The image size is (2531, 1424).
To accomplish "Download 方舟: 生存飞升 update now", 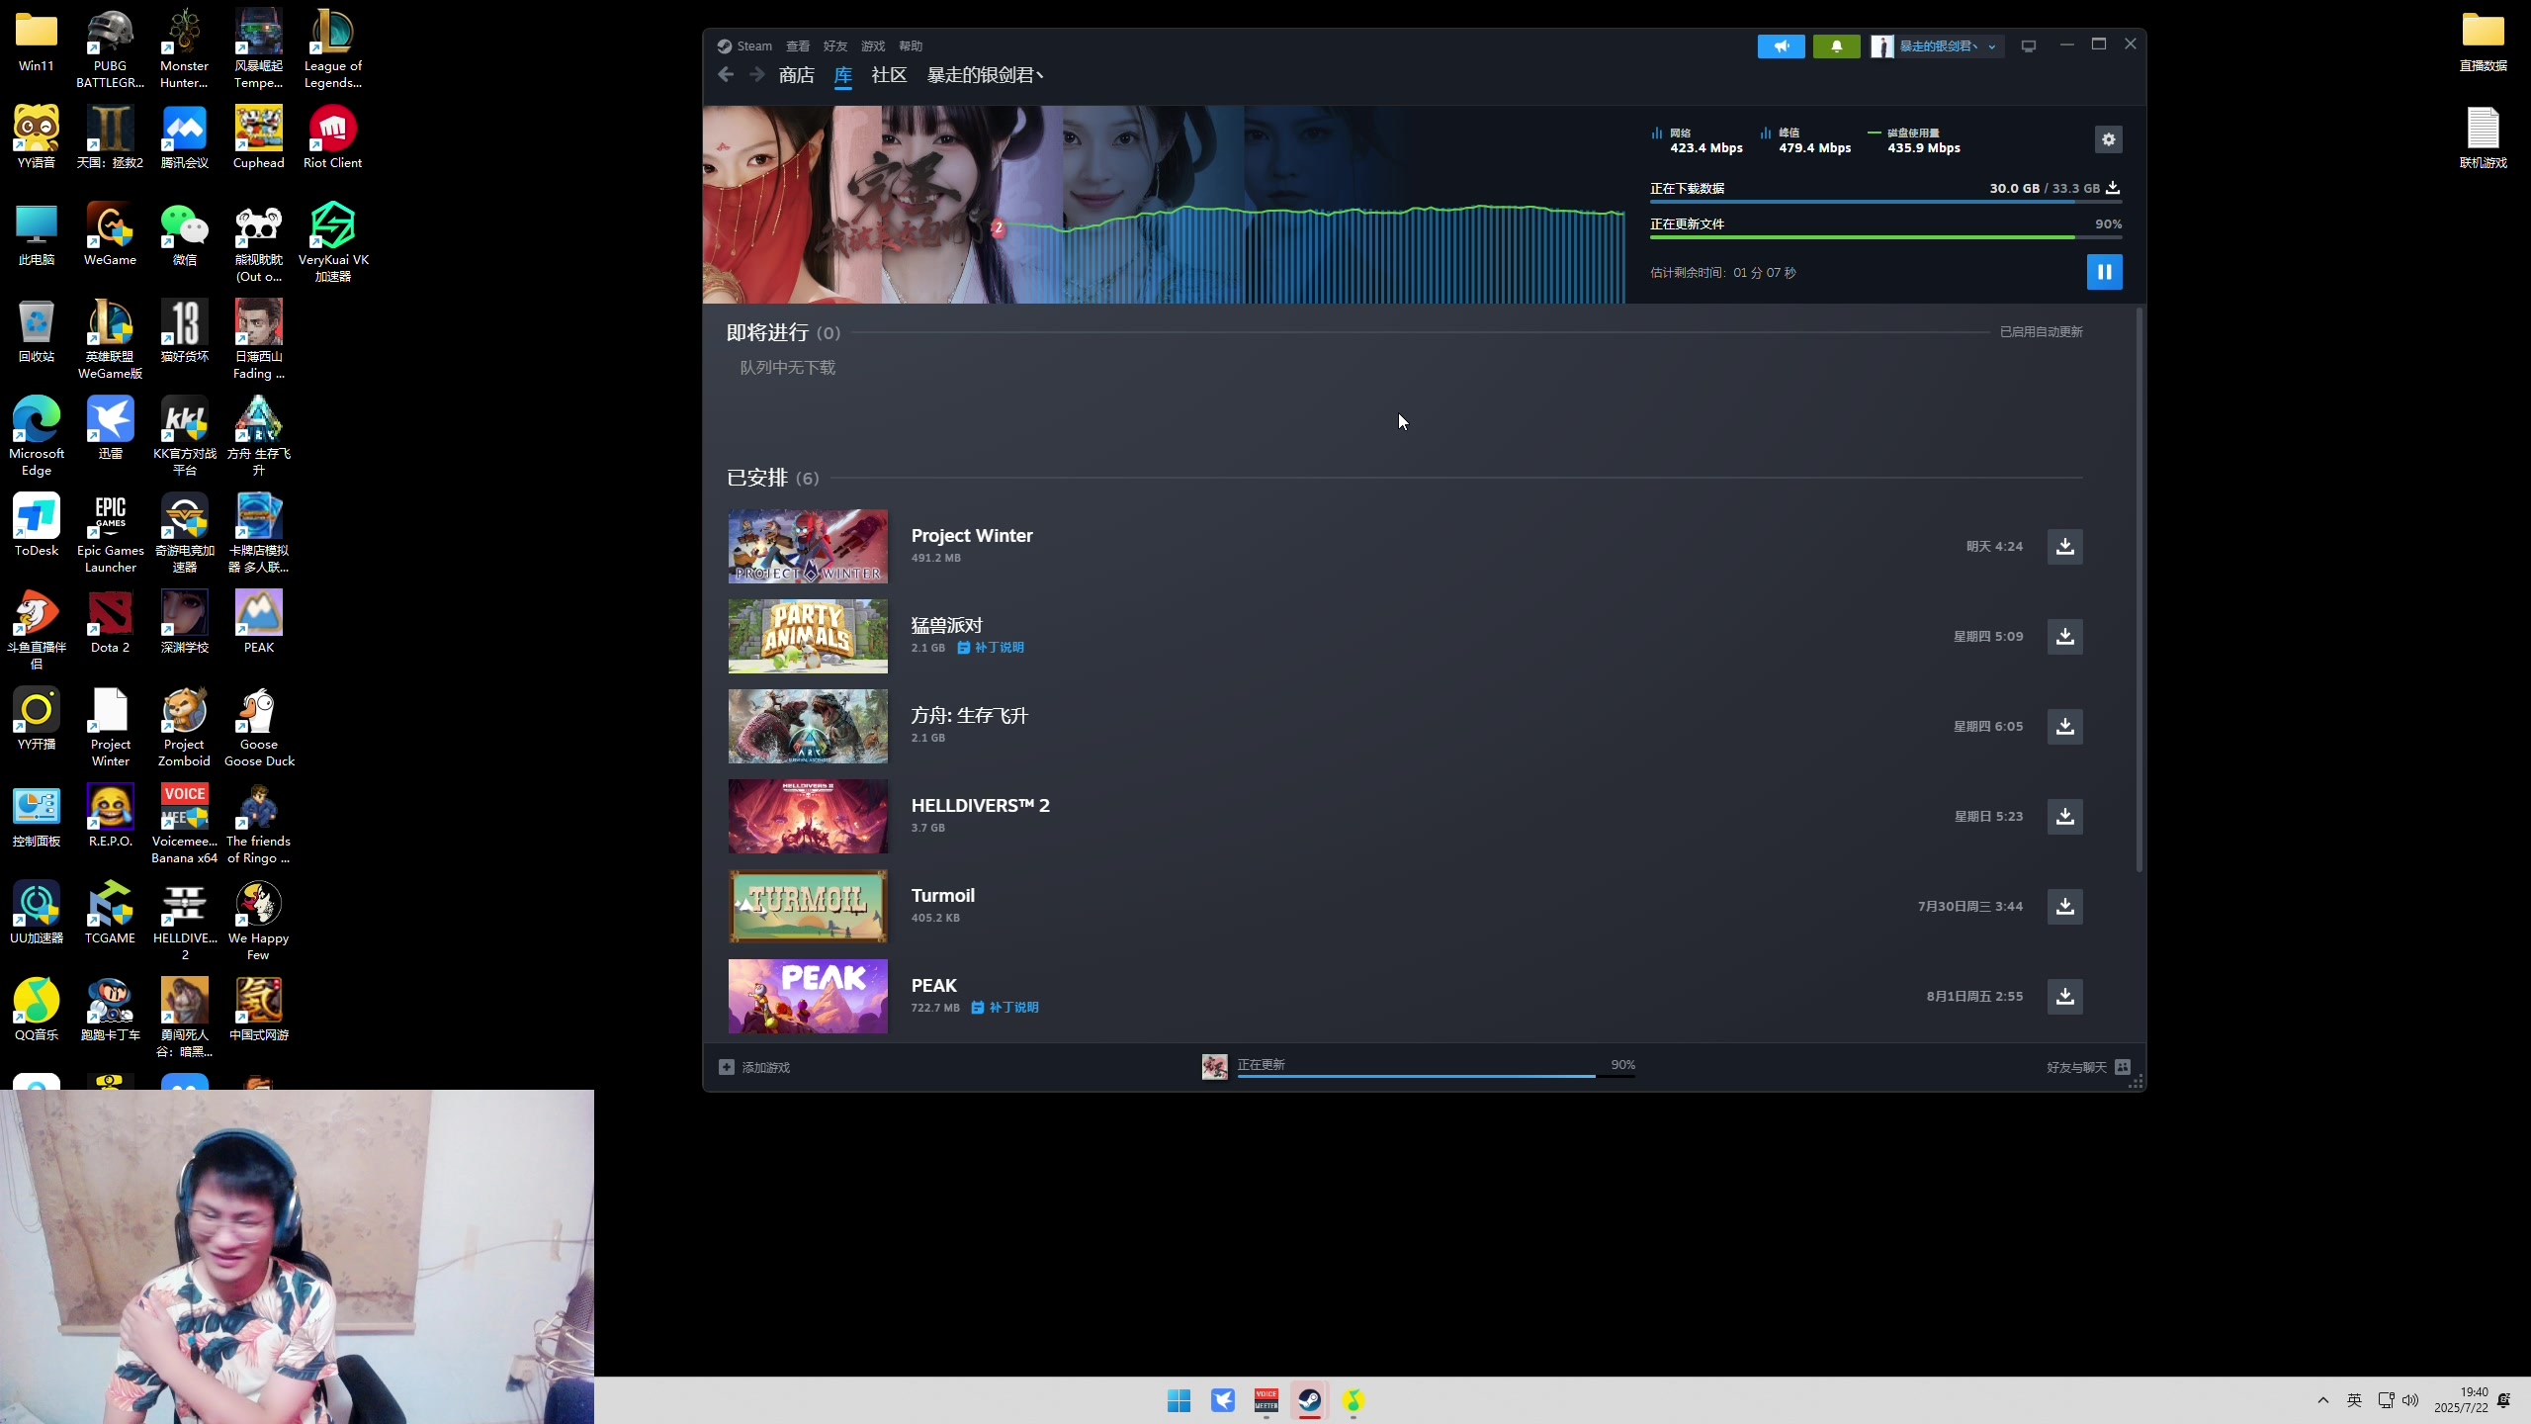I will click(x=2064, y=726).
